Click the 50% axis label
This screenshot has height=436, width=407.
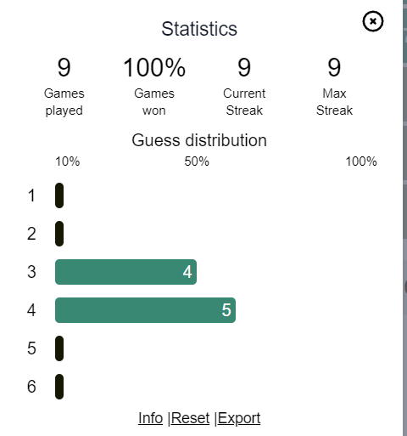pyautogui.click(x=197, y=161)
